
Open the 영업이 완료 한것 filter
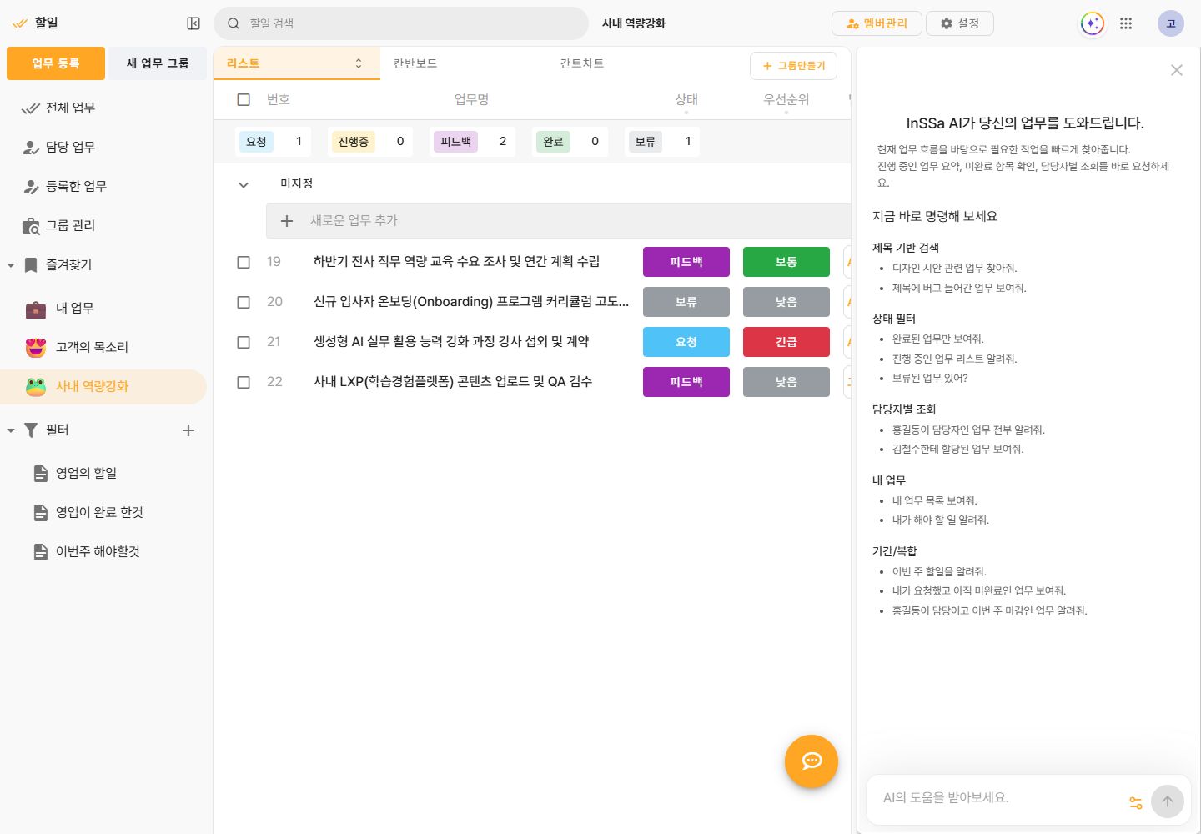(104, 512)
